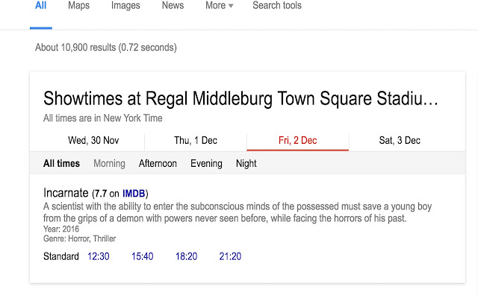Viewport: 478px width, 298px height.
Task: Open the IMDB rating link
Action: click(133, 192)
